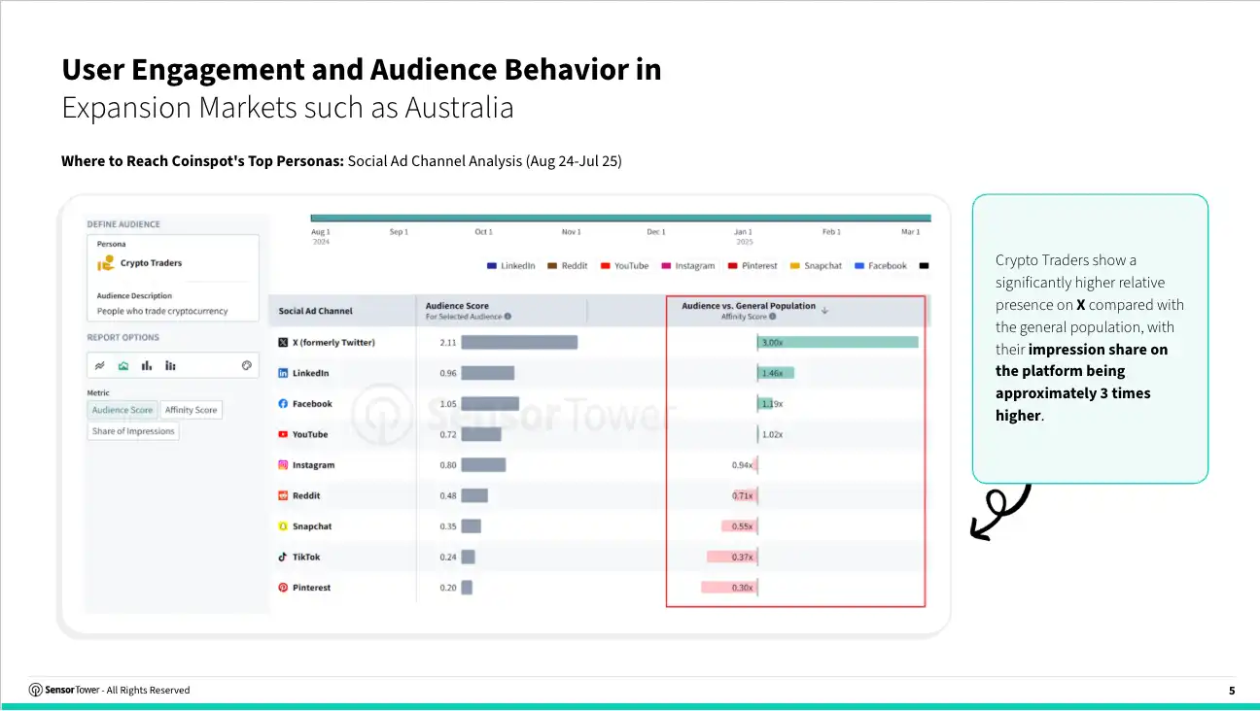Click the Audience Score info icon
The image size is (1260, 711).
point(507,317)
